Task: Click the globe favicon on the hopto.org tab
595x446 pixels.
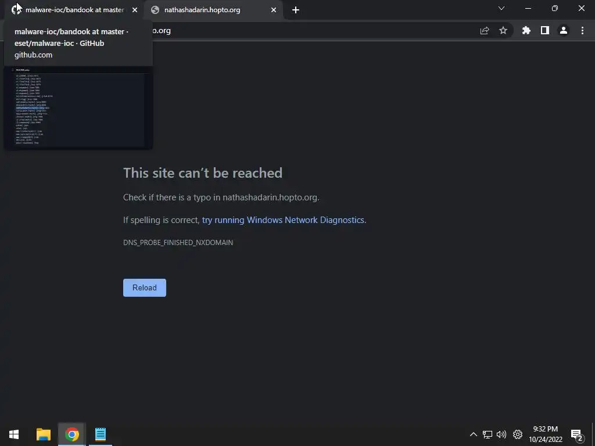Action: point(155,10)
